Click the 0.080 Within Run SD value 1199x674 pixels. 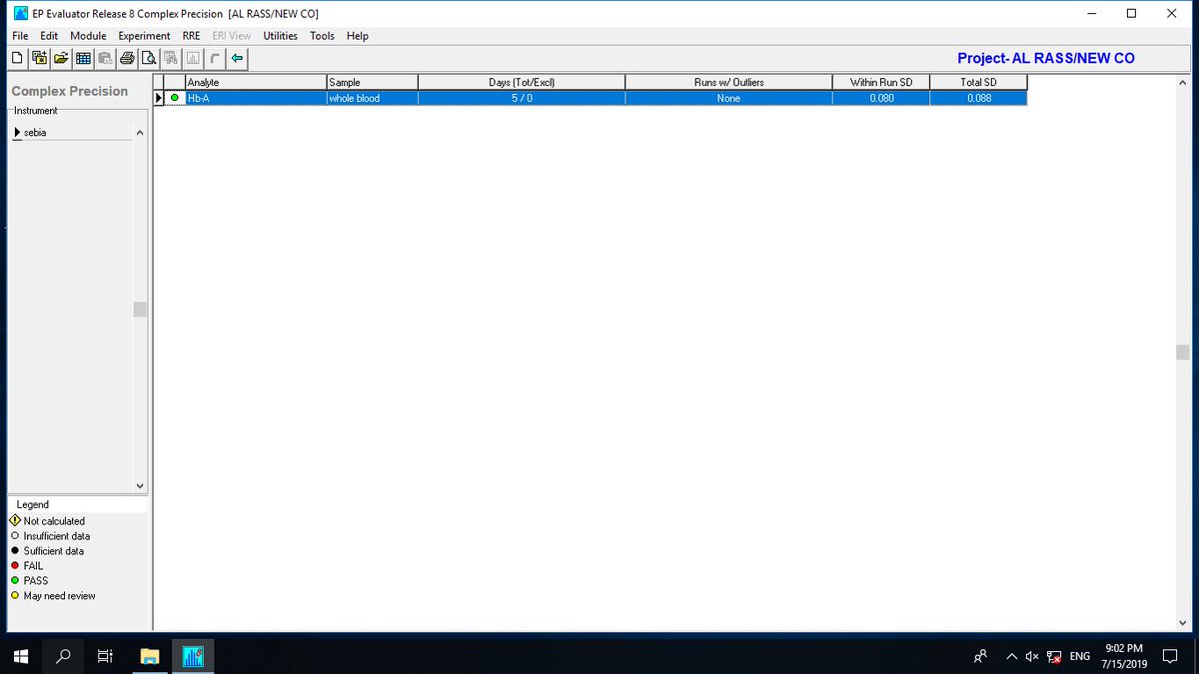880,98
